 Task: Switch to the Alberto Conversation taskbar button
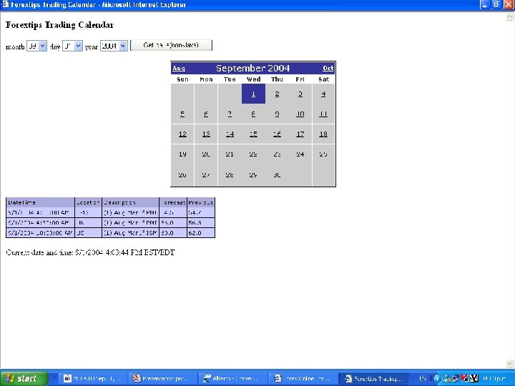tap(233, 378)
